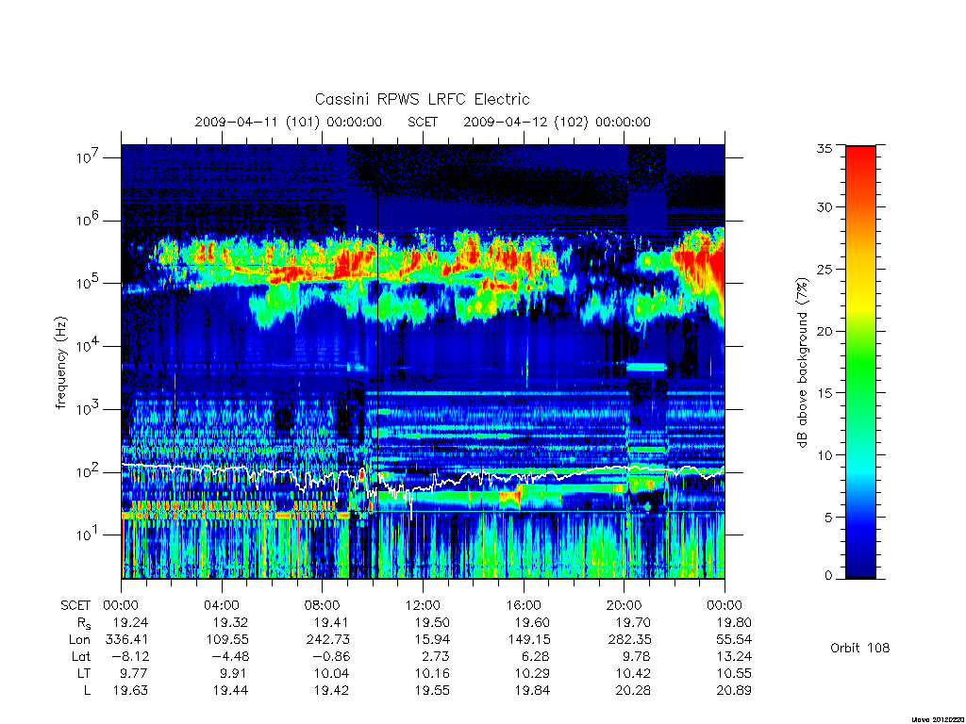Click the Lat row label
This screenshot has width=966, height=724.
(x=81, y=656)
